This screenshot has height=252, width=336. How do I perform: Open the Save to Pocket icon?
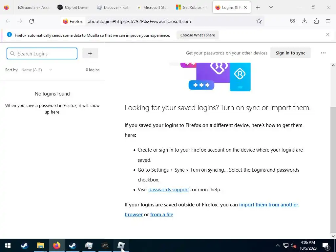click(x=292, y=21)
